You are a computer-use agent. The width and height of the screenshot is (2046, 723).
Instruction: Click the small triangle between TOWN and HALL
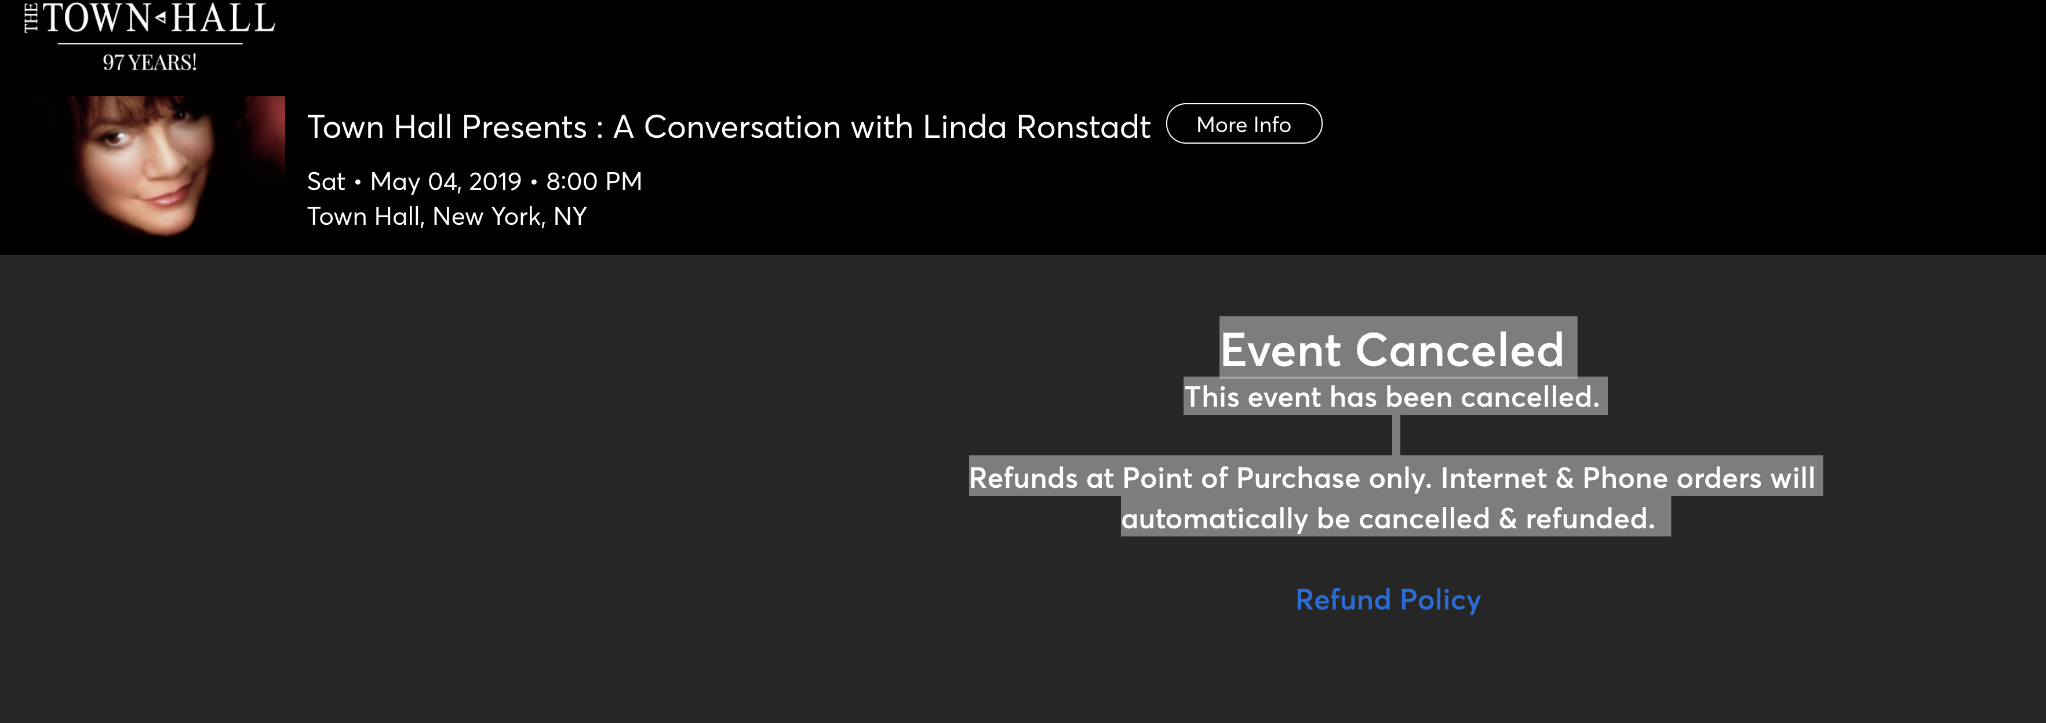point(161,17)
